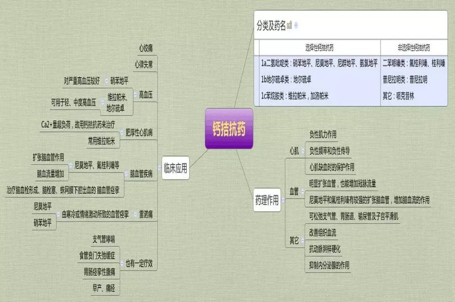Select the 负性肌力作用 node

[323, 134]
